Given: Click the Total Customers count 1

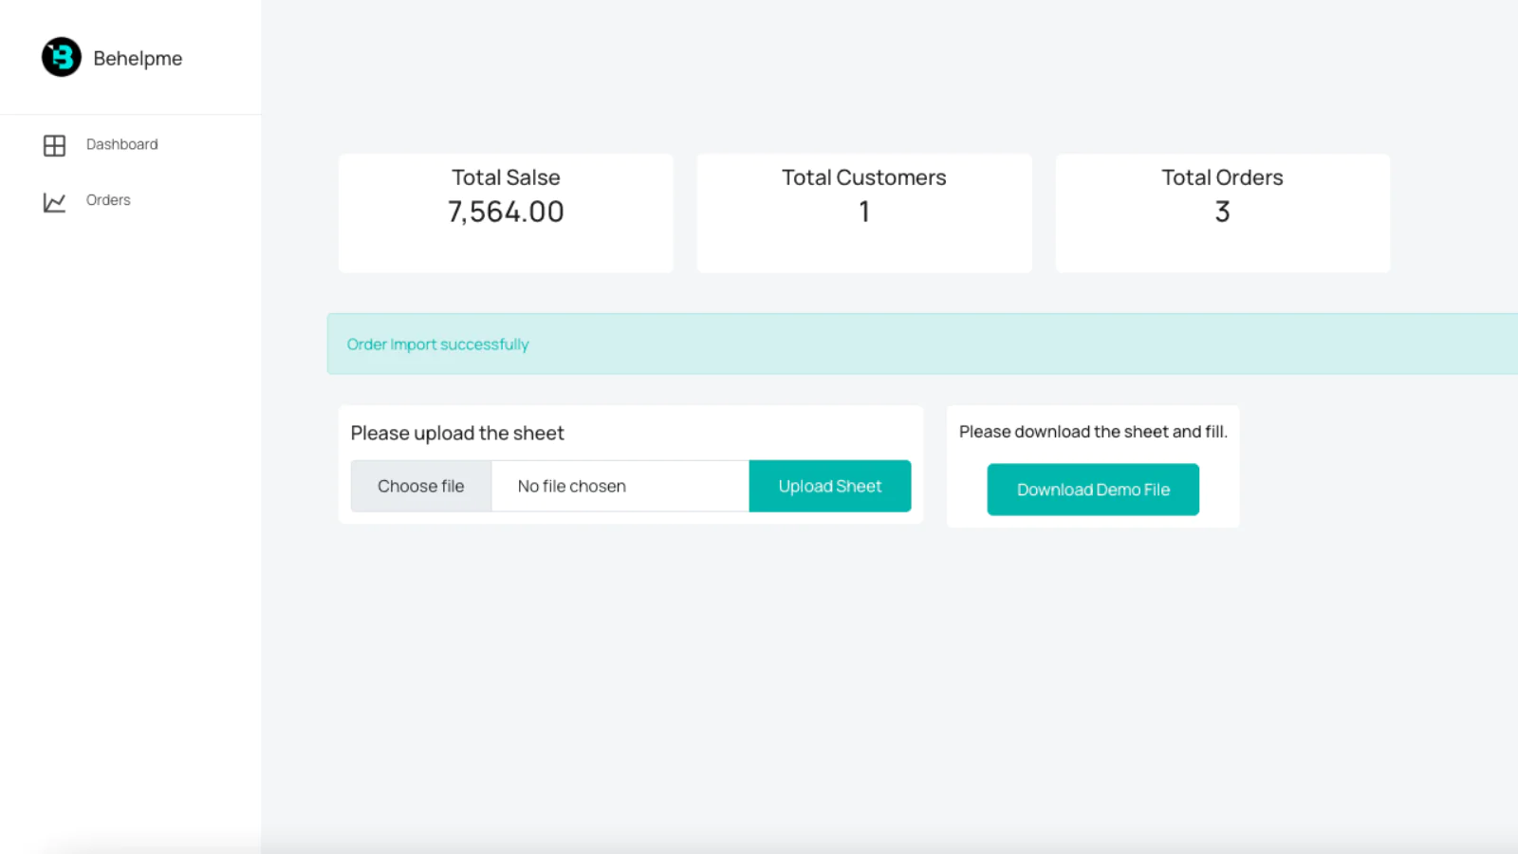Looking at the screenshot, I should tap(863, 212).
